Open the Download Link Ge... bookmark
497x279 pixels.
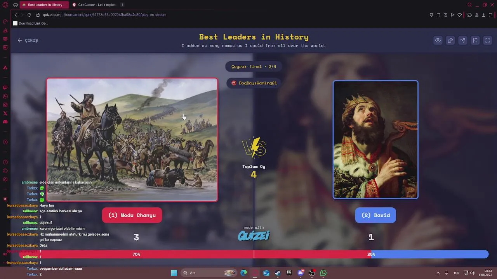[x=31, y=23]
